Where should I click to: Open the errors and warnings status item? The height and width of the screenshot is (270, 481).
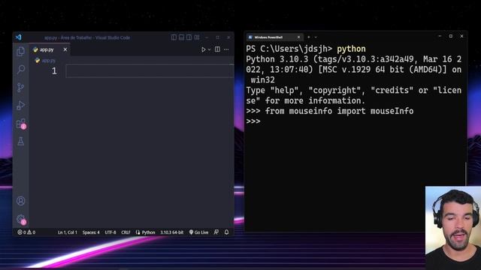[26, 232]
